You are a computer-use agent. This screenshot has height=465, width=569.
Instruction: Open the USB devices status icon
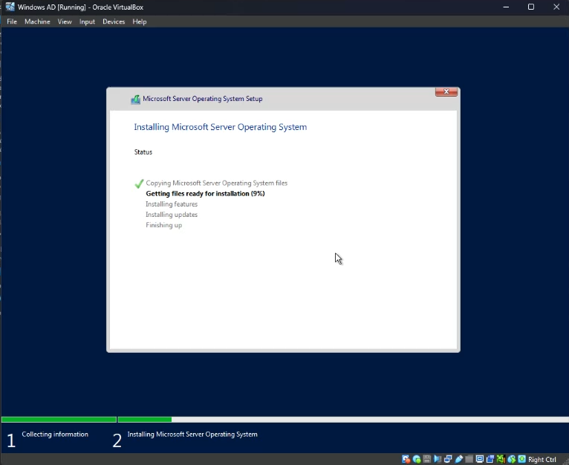click(458, 459)
